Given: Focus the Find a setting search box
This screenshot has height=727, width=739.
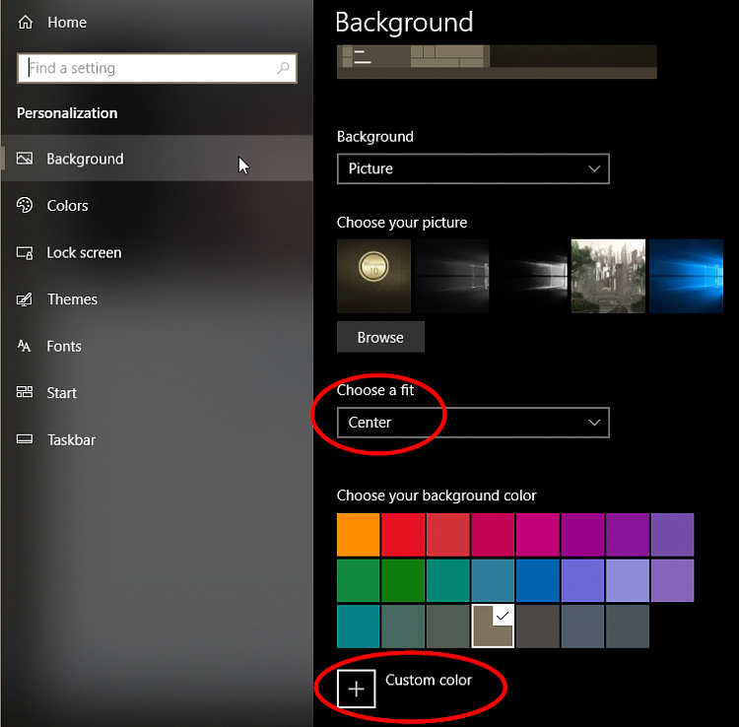Looking at the screenshot, I should pyautogui.click(x=157, y=68).
